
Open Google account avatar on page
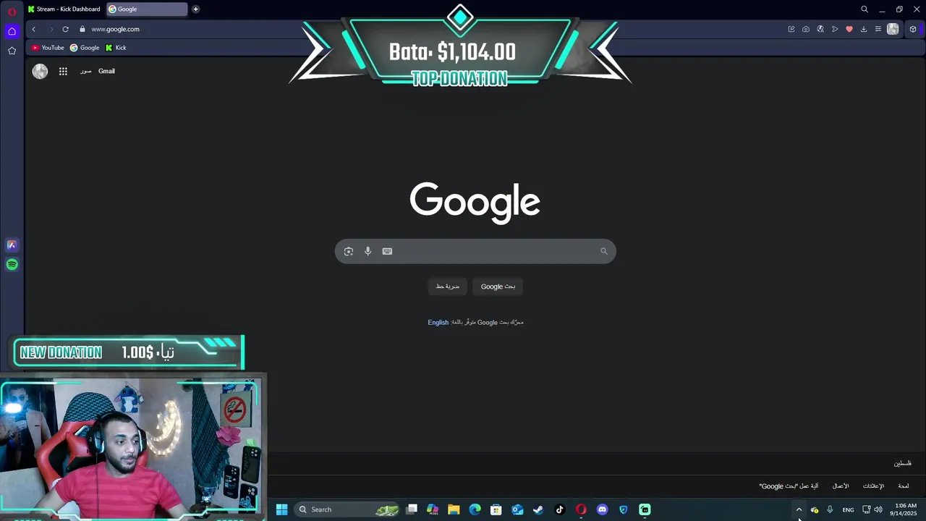pyautogui.click(x=40, y=71)
